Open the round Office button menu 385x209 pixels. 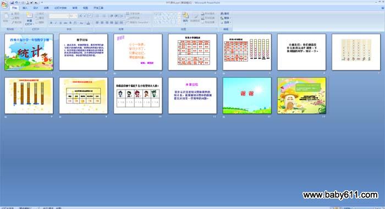[4, 4]
